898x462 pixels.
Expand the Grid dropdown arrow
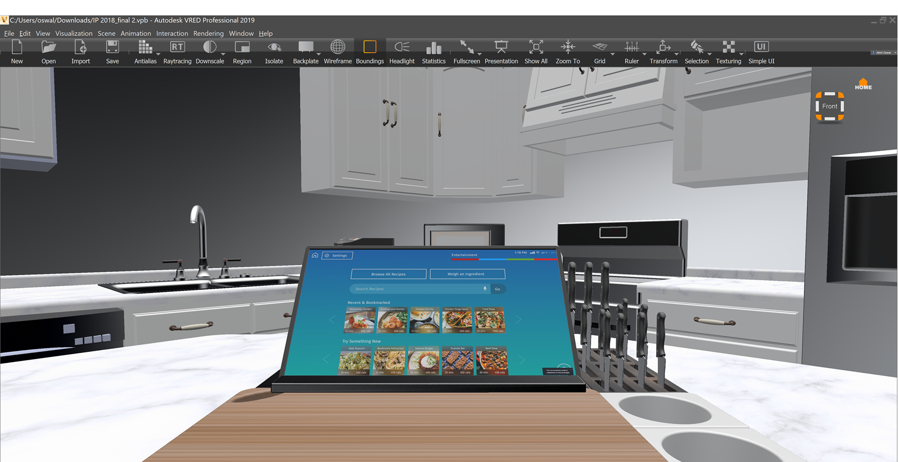click(x=612, y=54)
